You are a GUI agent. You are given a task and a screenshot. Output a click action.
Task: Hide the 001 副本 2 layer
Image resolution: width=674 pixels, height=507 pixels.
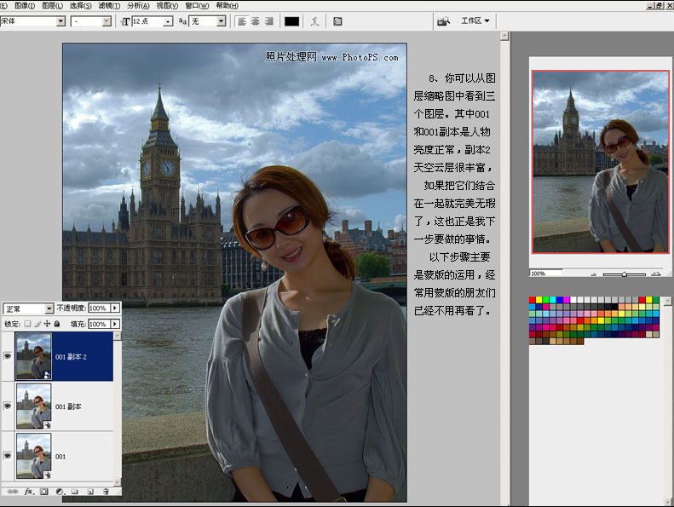(x=8, y=356)
